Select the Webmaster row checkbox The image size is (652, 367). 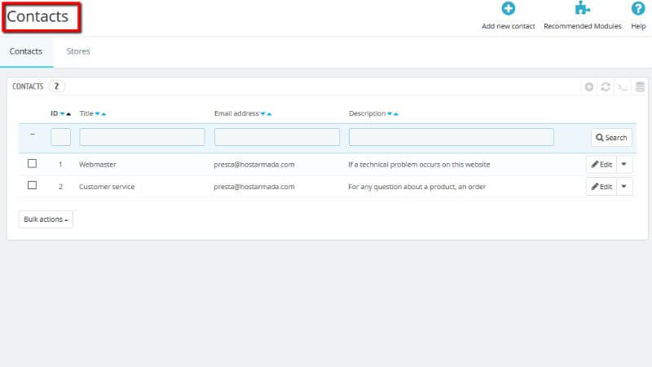(32, 164)
